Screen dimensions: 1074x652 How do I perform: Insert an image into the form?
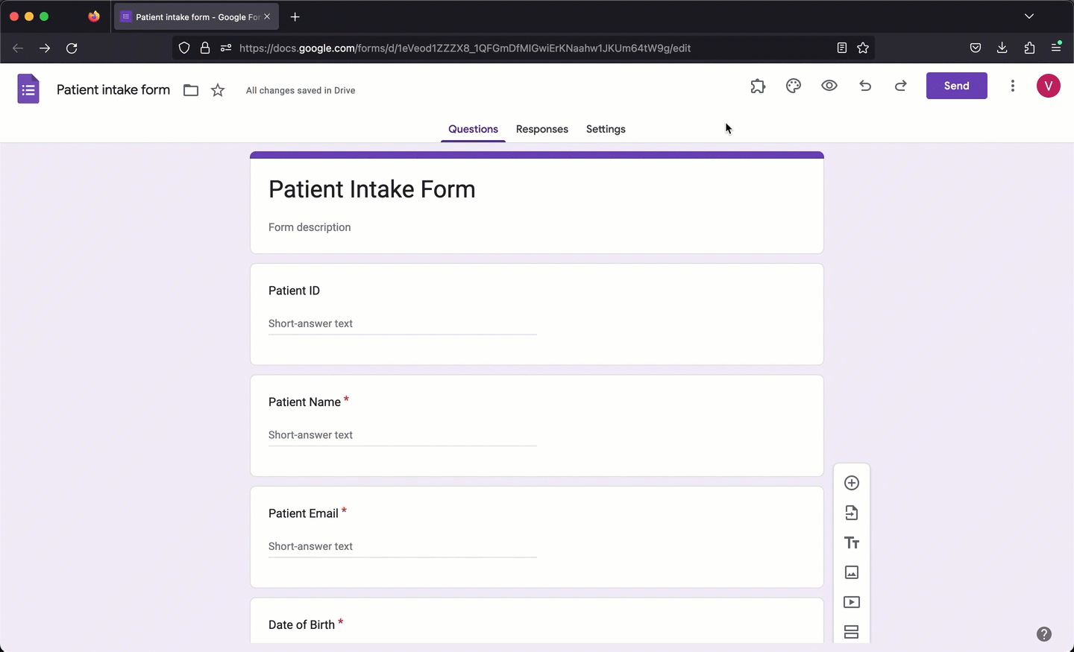[x=852, y=572]
